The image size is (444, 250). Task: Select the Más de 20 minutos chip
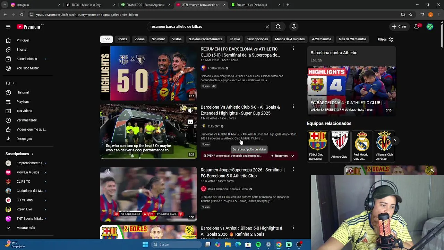tap(352, 39)
